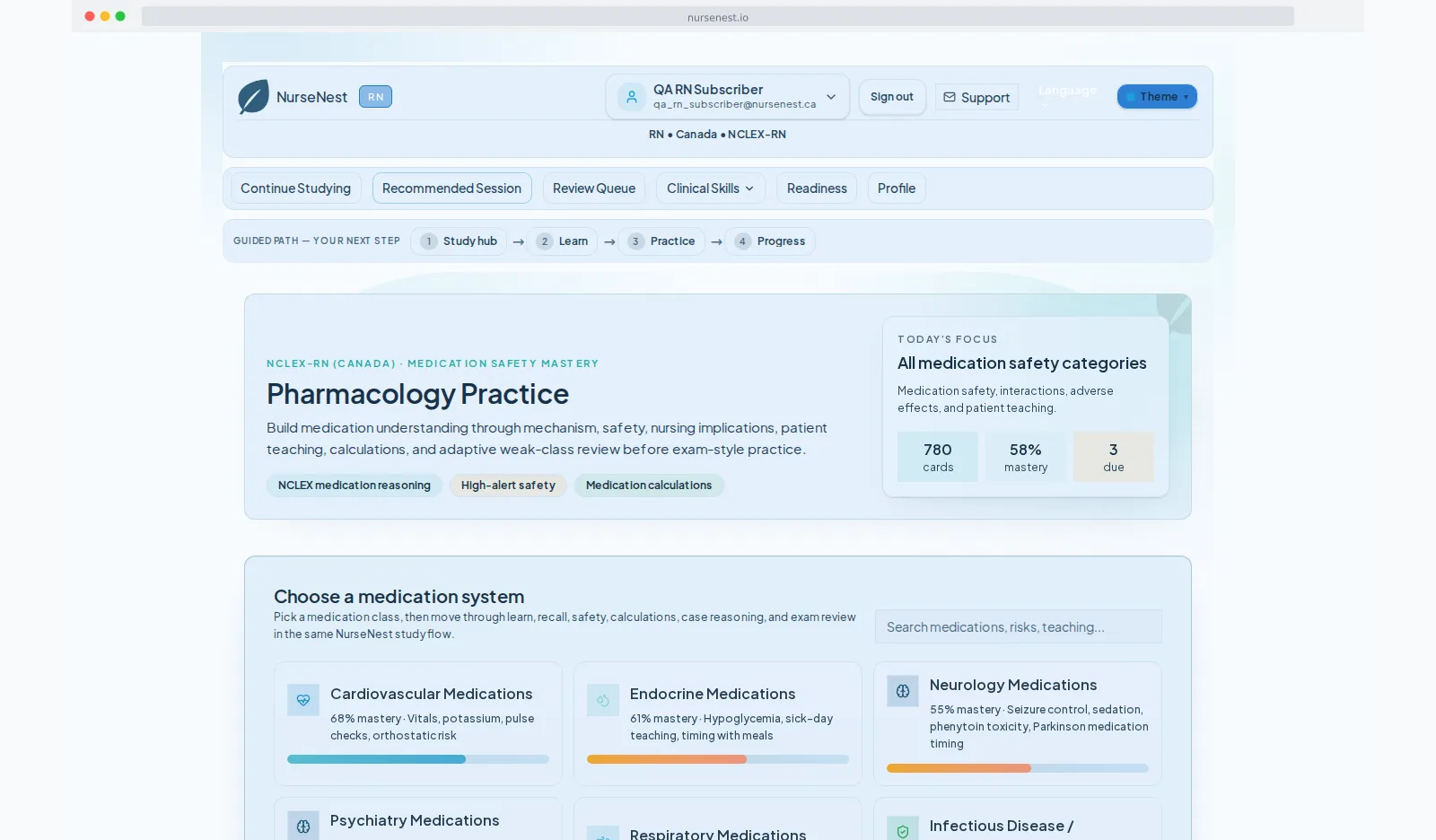Click the nursenest.io address bar
This screenshot has width=1436, height=840.
click(x=718, y=16)
